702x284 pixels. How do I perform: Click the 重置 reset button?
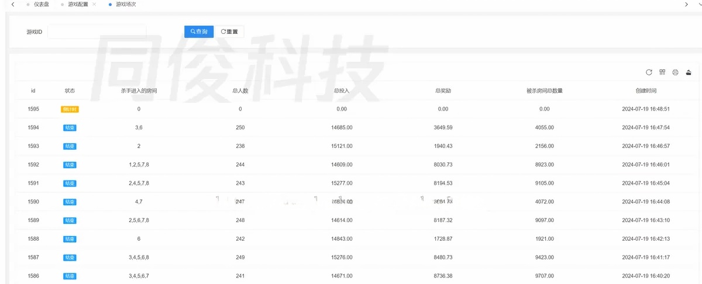(x=229, y=32)
